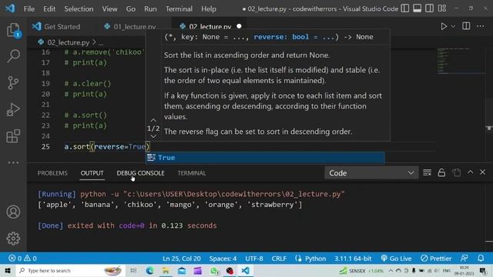Open Windows Start menu
Image resolution: width=493 pixels, height=277 pixels.
tap(8, 271)
